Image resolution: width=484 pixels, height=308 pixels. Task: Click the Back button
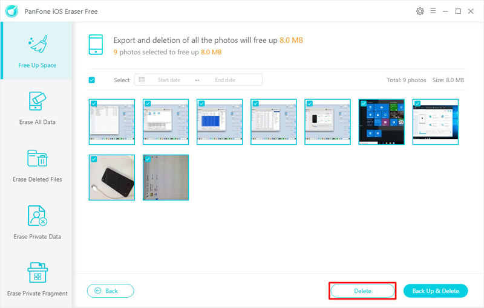click(x=111, y=290)
